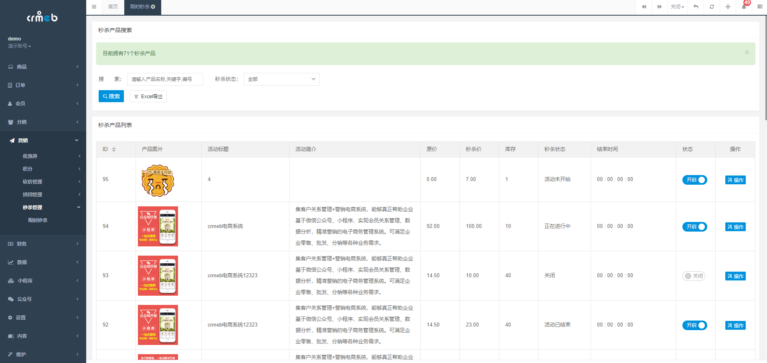Open notifications via the bell icon
This screenshot has width=767, height=363.
click(x=744, y=7)
